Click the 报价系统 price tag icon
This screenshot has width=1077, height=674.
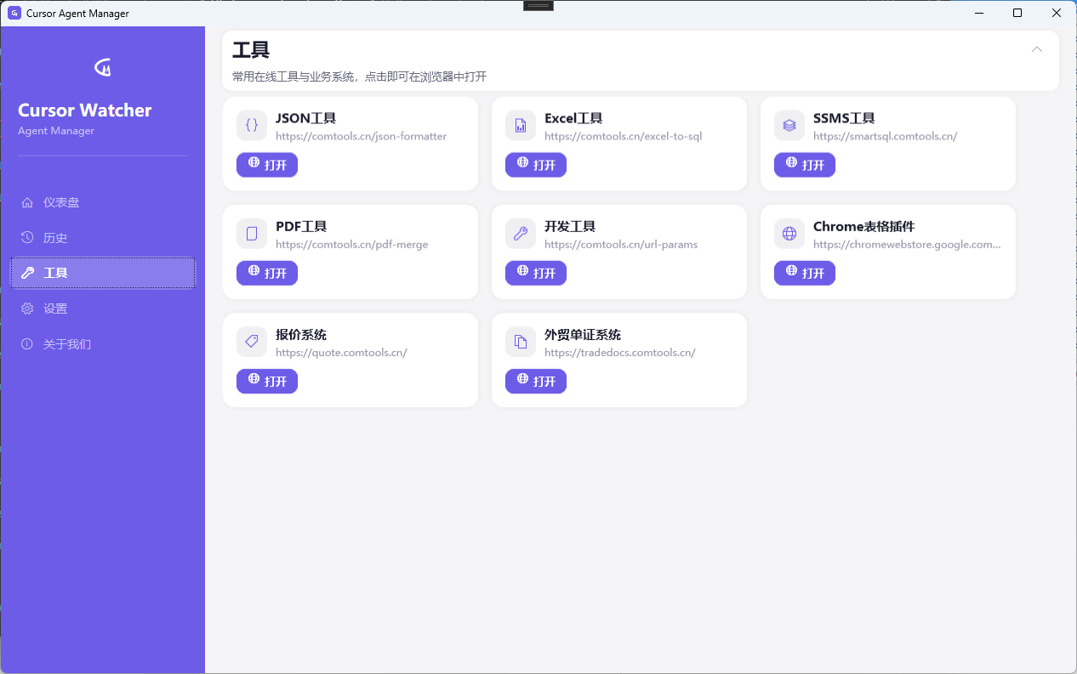pyautogui.click(x=252, y=342)
